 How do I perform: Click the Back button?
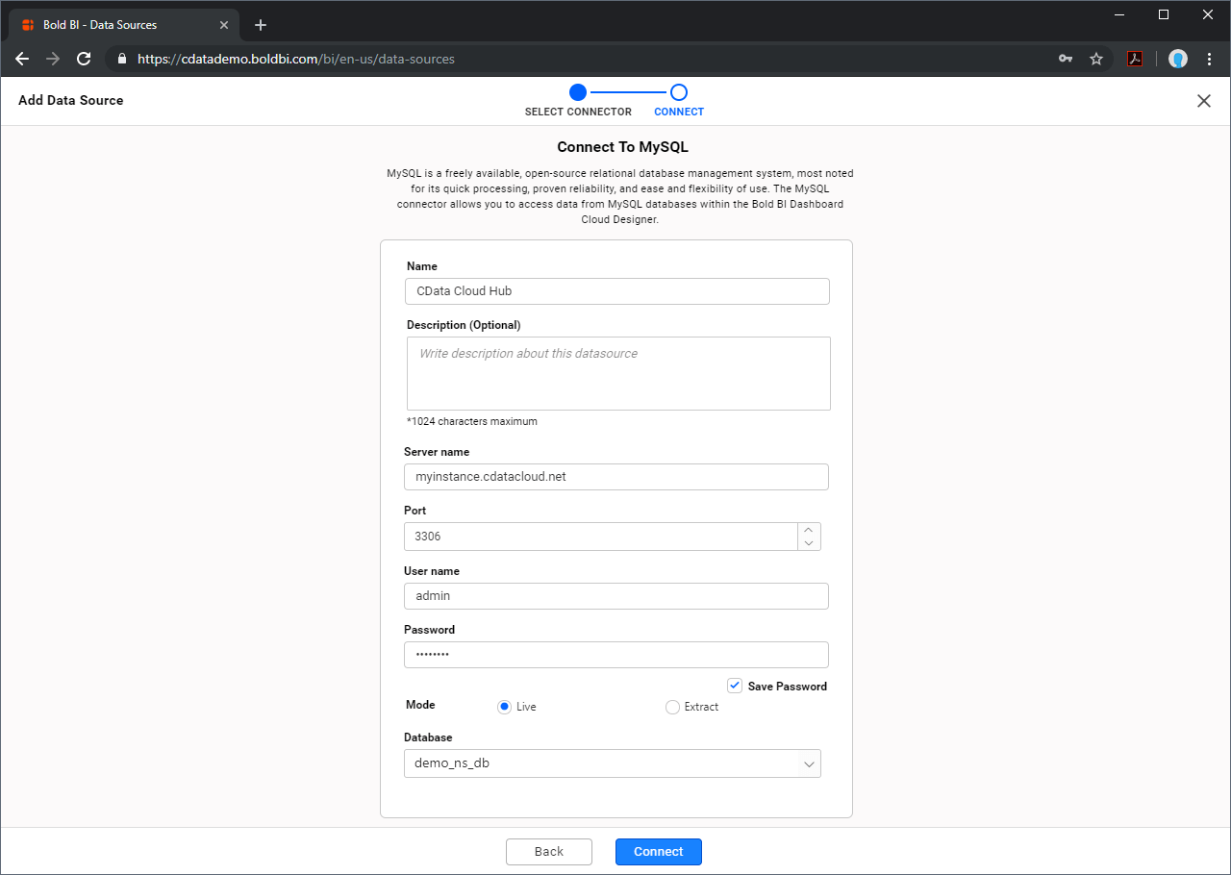coord(549,852)
